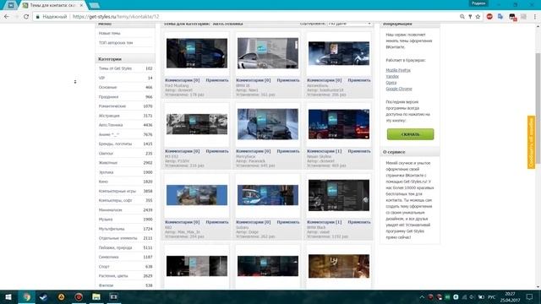Apply the BMW Black theme
This screenshot has width=541, height=304.
[359, 222]
